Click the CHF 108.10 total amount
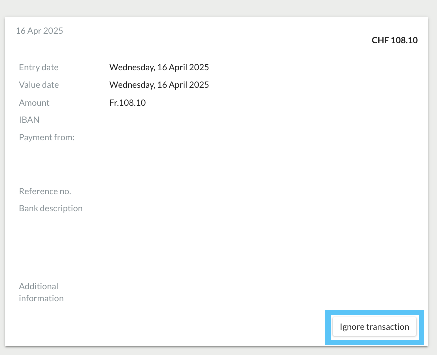 395,40
